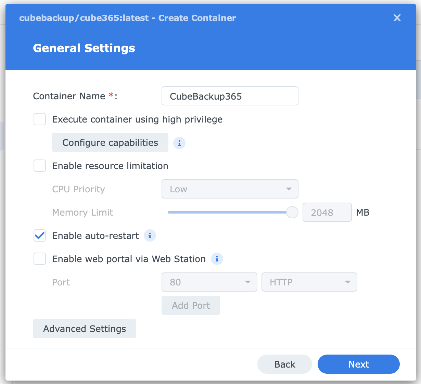Open the HTTP protocol dropdown
Screen dimensions: 421x384
[x=309, y=282]
